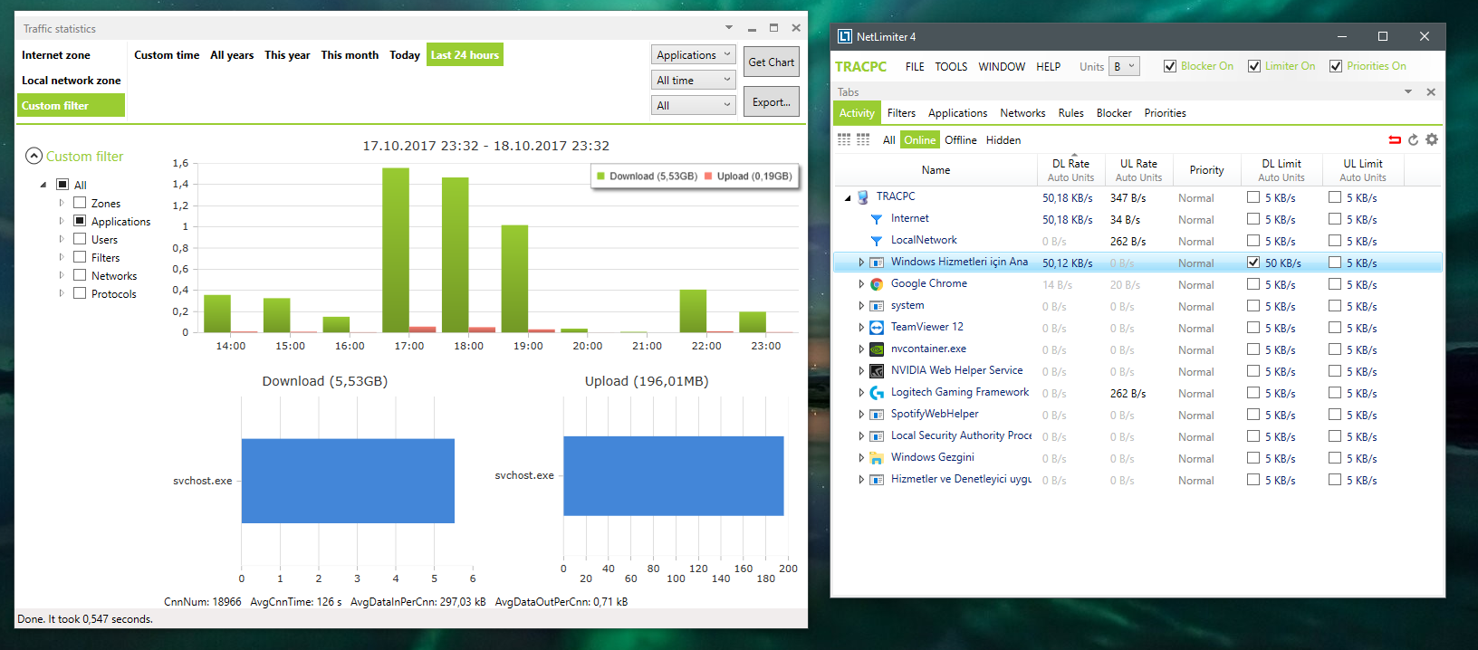Screen dimensions: 1478x650
Task: Enable UL Limit checkbox for TeamViewer 12
Action: click(x=1335, y=328)
